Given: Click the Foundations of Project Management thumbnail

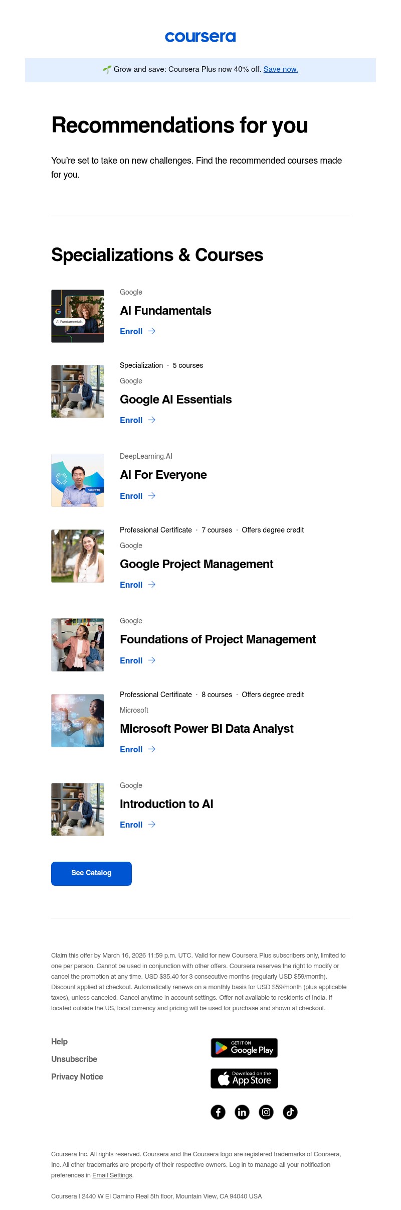Looking at the screenshot, I should click(x=78, y=644).
